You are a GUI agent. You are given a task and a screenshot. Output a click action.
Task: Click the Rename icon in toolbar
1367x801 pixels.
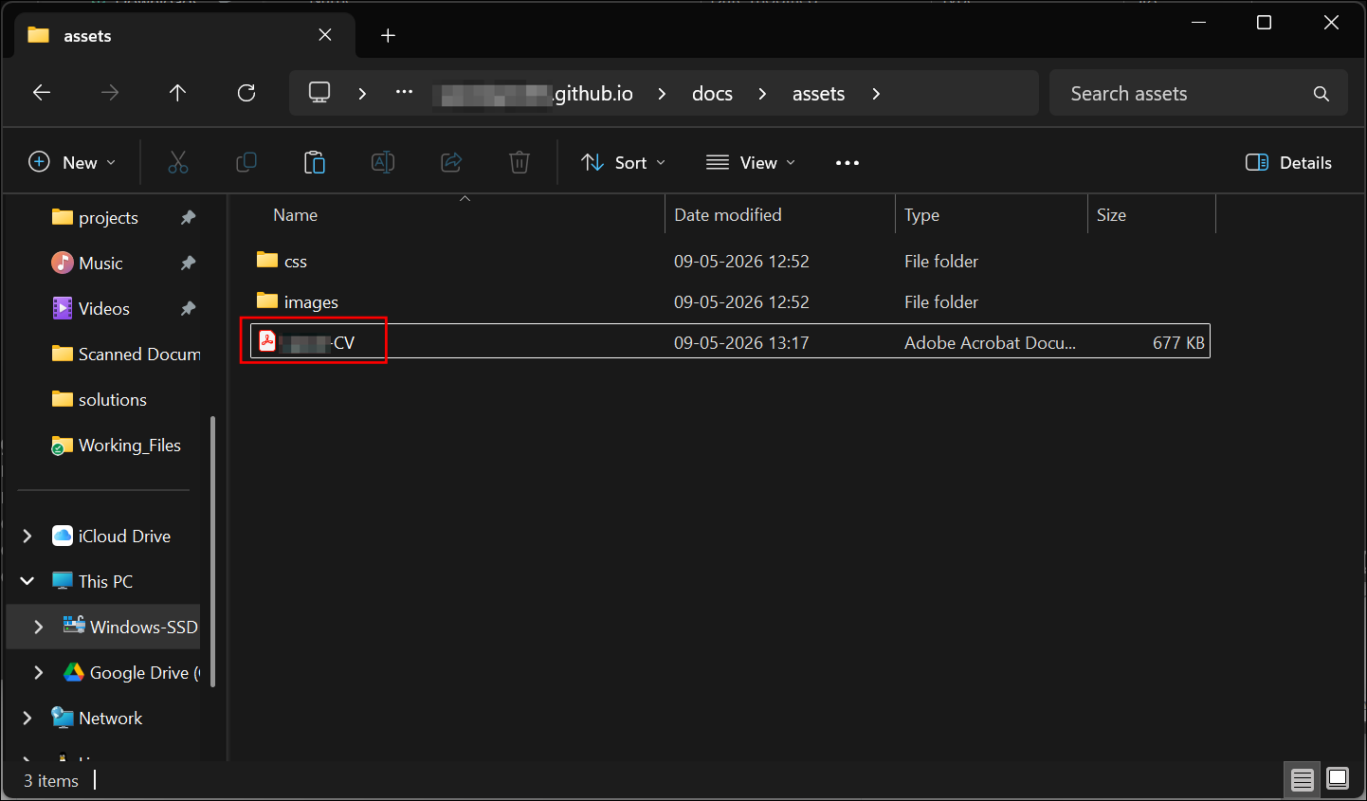[383, 162]
